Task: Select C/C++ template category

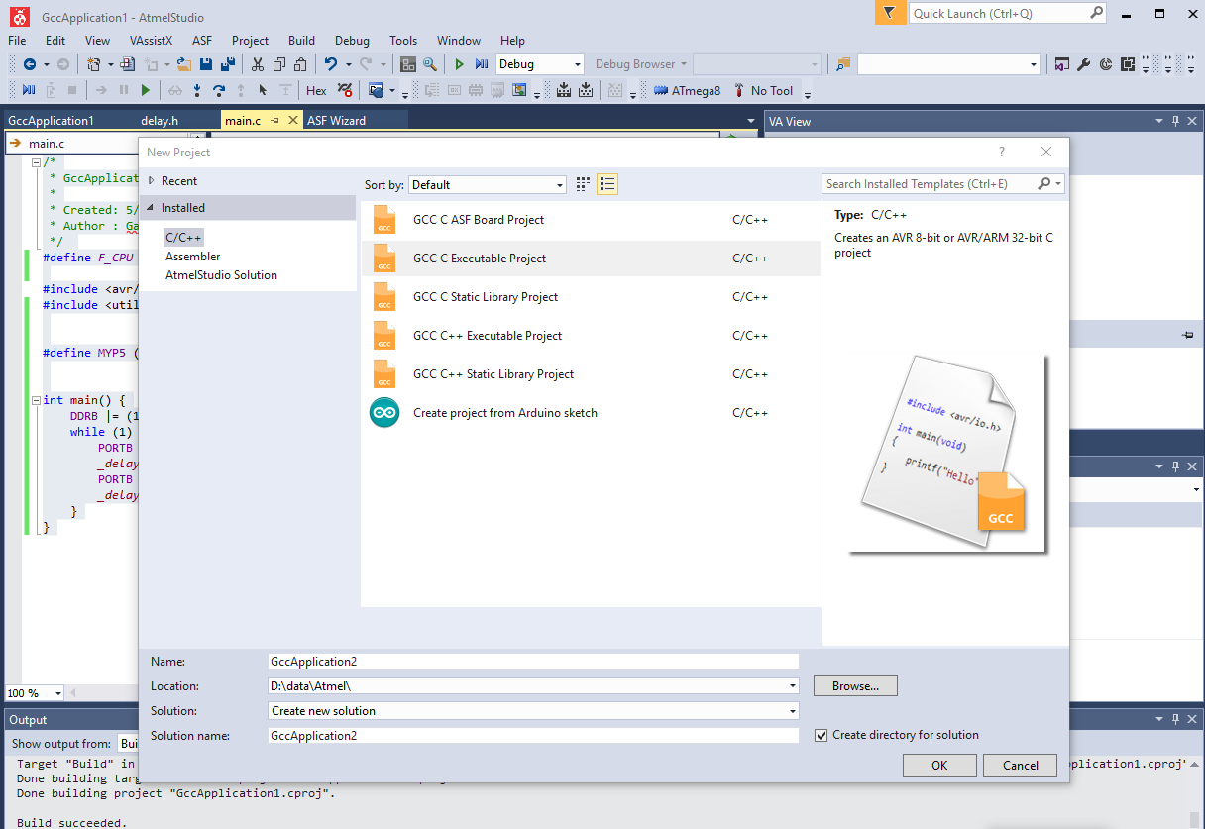Action: 183,238
